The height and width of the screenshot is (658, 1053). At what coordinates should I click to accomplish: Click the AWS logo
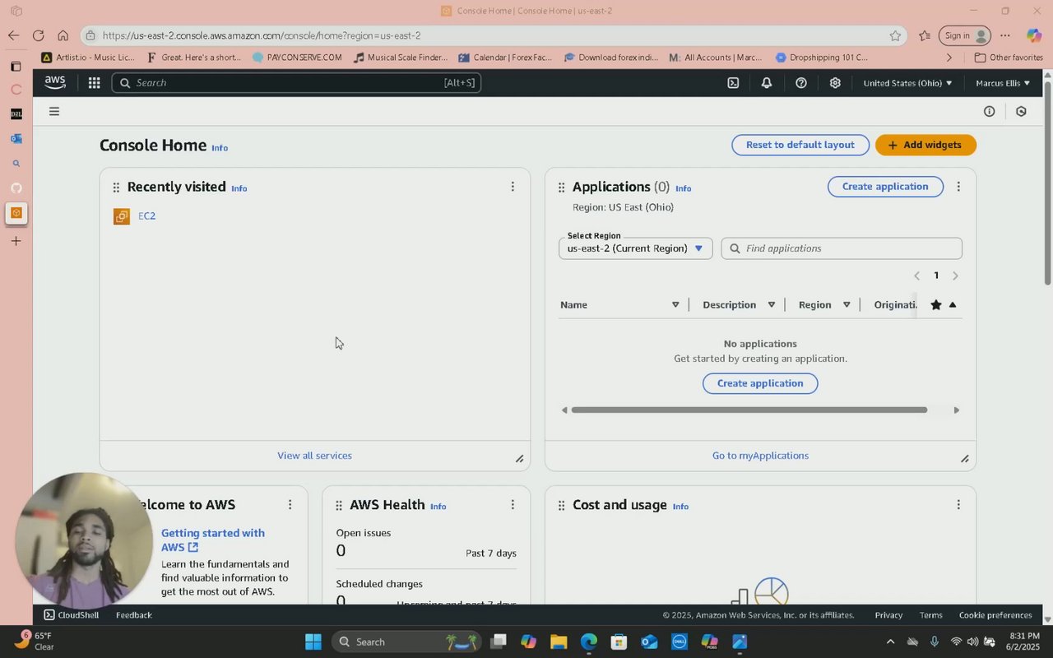tap(55, 82)
